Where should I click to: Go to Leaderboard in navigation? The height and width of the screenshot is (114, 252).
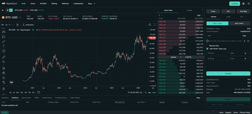(78, 4)
